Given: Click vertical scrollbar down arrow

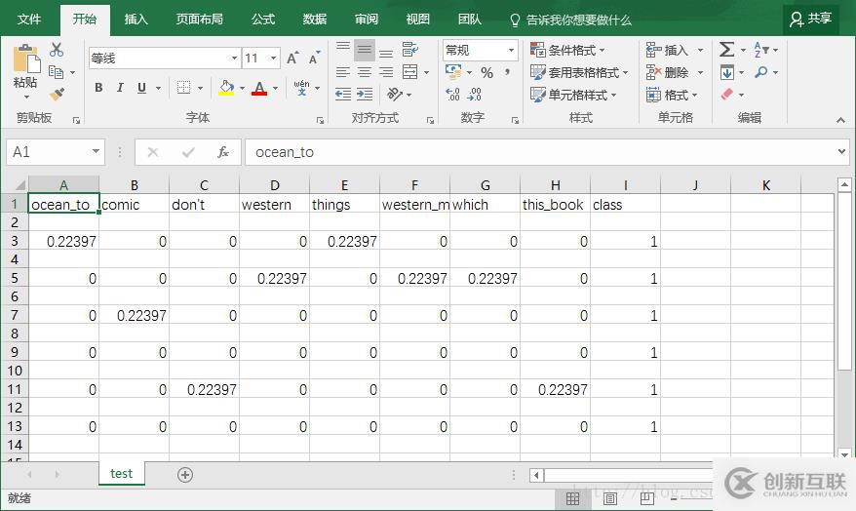Looking at the screenshot, I should click(x=844, y=454).
